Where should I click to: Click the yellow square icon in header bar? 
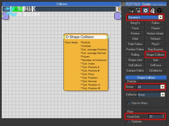[119, 9]
